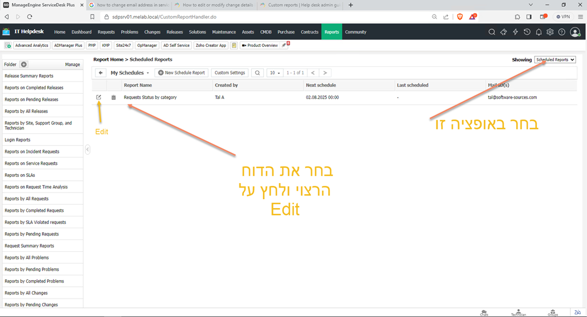The image size is (587, 317).
Task: Open the help question mark icon
Action: tap(562, 32)
